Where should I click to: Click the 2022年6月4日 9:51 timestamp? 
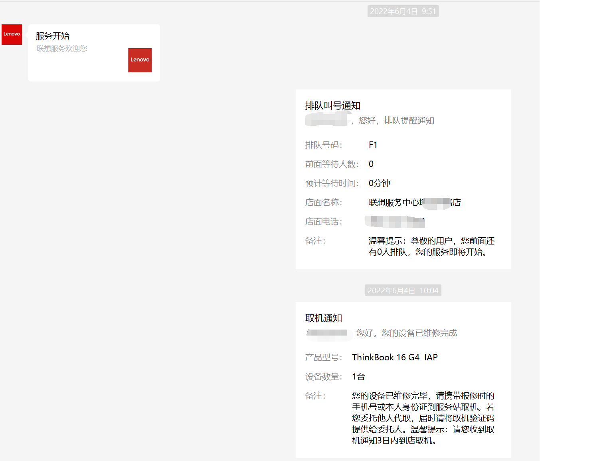point(403,11)
